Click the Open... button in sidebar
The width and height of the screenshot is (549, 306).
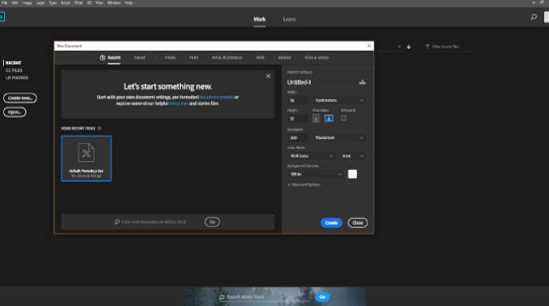[x=15, y=112]
